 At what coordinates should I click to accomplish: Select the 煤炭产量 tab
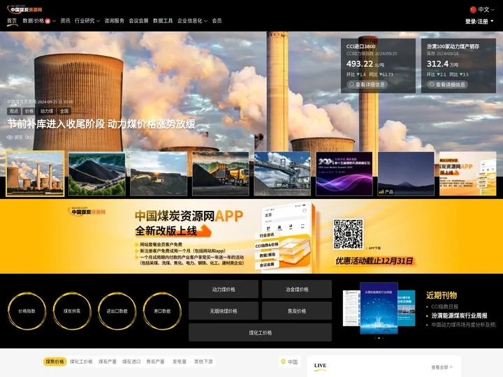click(108, 362)
